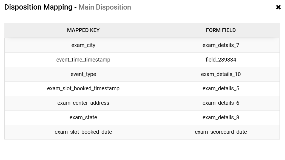Click the MAPPED KEY column header

[83, 30]
